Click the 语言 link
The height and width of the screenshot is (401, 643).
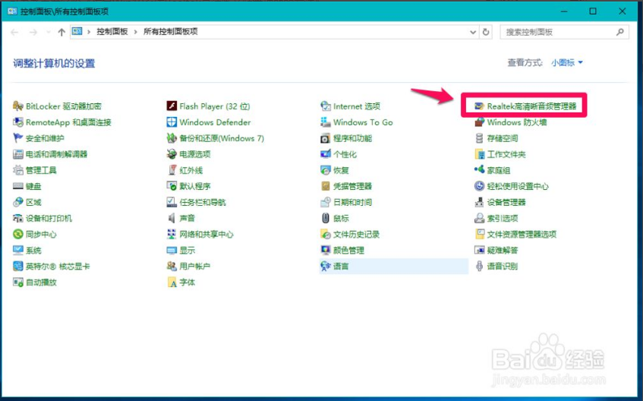point(341,267)
